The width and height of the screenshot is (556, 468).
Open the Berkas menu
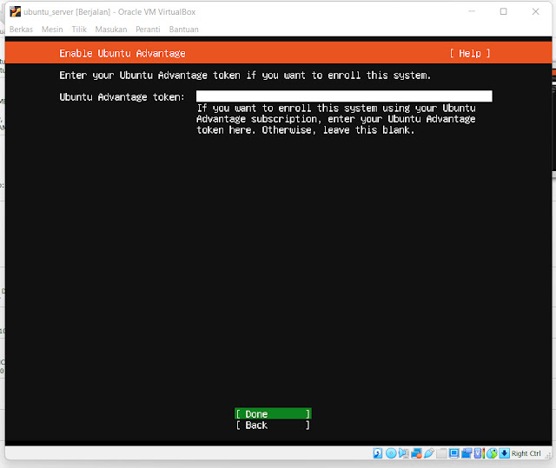tap(21, 30)
